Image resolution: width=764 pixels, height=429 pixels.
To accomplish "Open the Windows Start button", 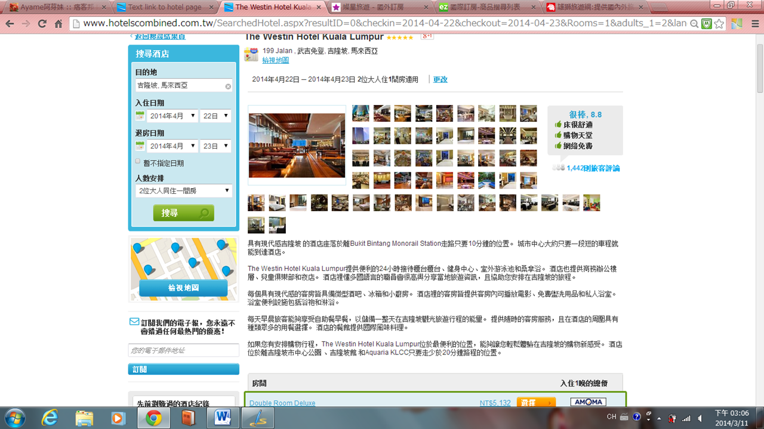I will (14, 418).
